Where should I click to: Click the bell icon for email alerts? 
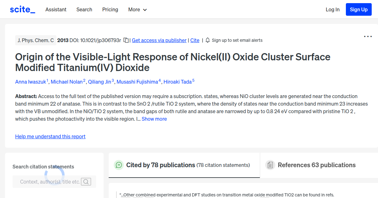pyautogui.click(x=208, y=40)
